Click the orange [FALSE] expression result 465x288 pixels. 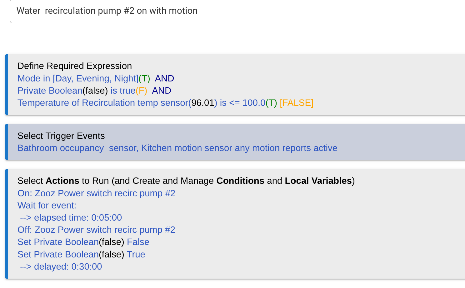(296, 103)
